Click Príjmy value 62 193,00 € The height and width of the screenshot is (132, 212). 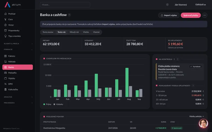tap(51, 44)
